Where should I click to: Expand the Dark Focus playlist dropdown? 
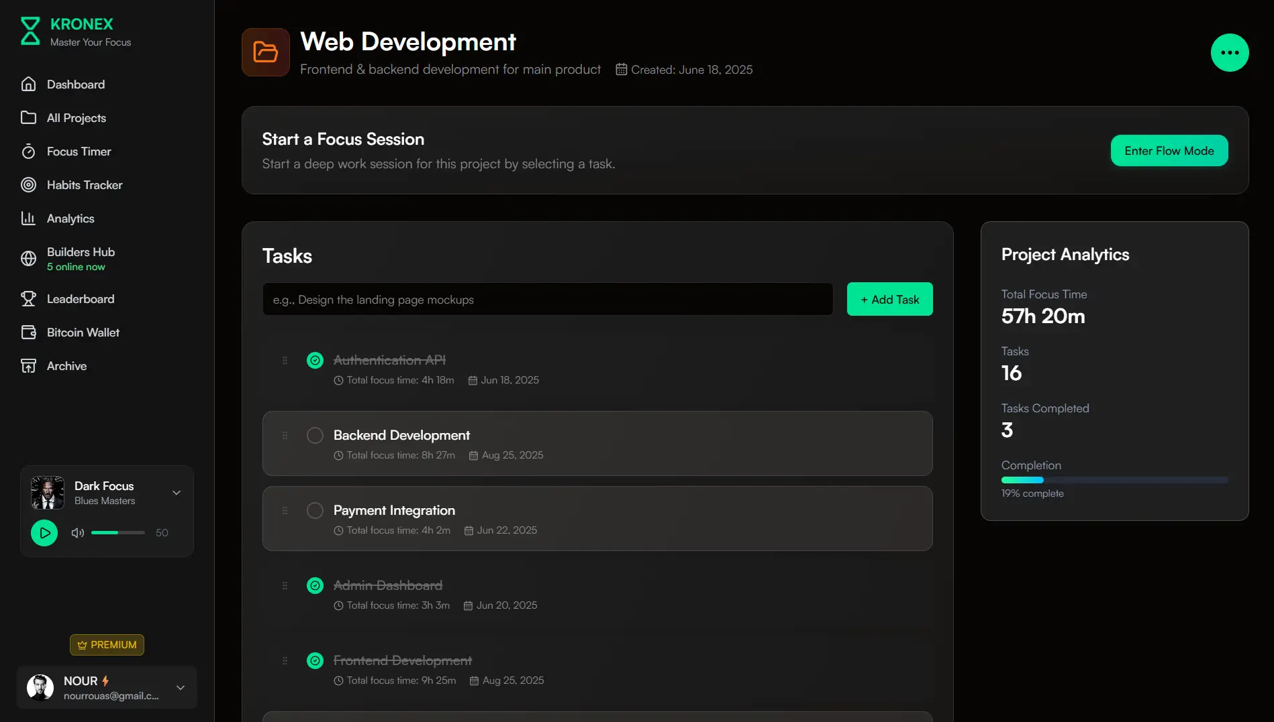pyautogui.click(x=176, y=492)
